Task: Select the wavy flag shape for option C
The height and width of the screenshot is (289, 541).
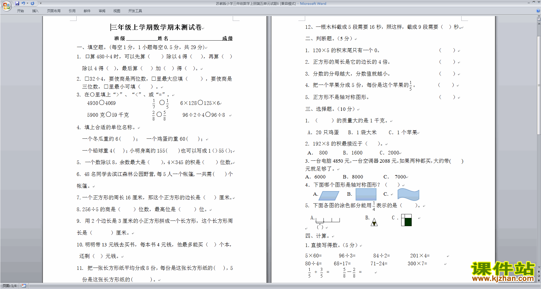Action: coord(408,195)
